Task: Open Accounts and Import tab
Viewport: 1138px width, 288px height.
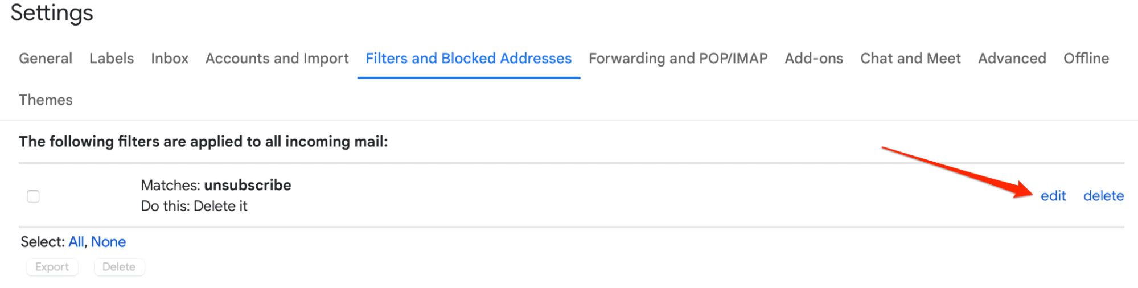Action: pos(277,59)
